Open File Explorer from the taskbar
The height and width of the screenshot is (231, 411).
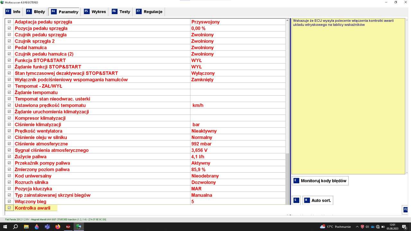pyautogui.click(x=26, y=227)
